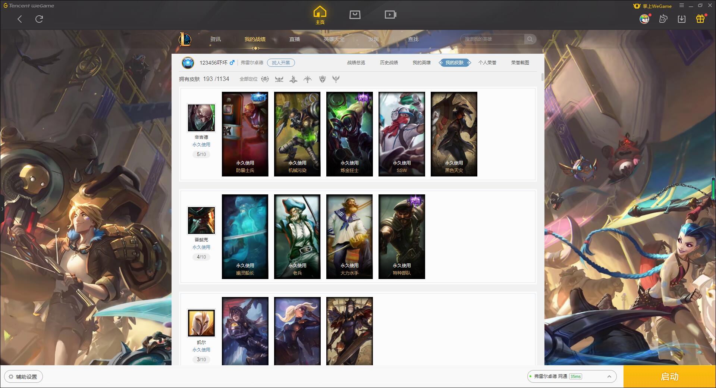Click the 4/10 skin count badge
Image resolution: width=716 pixels, height=388 pixels.
(201, 257)
